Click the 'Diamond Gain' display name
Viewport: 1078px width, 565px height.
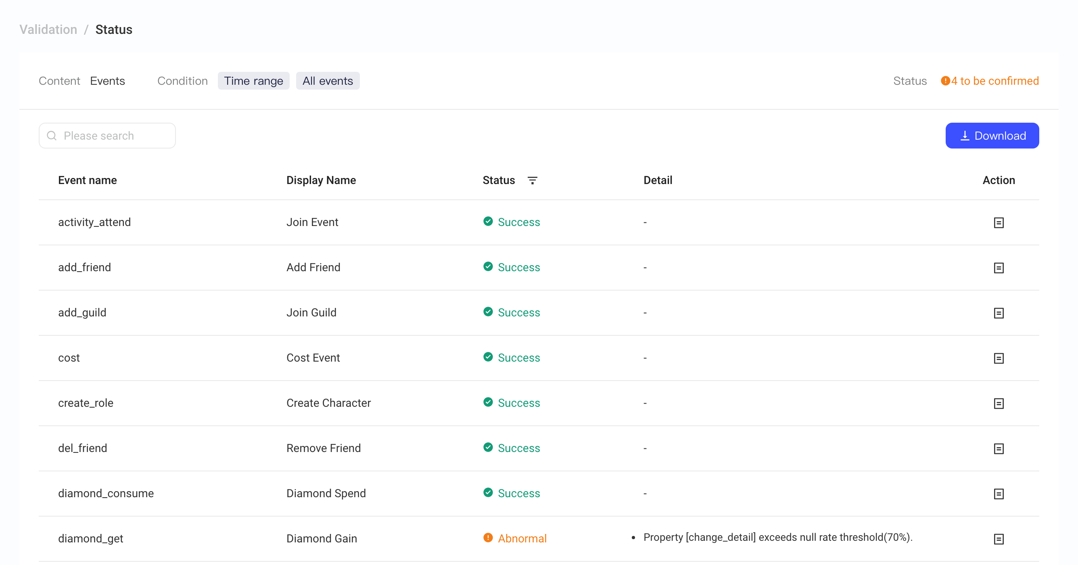[x=322, y=539]
